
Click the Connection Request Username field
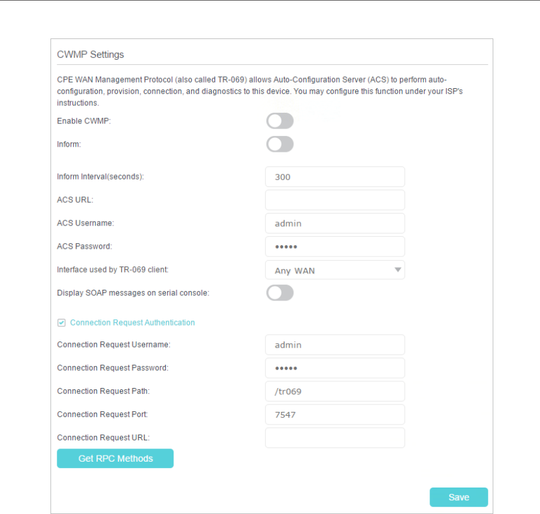tap(334, 345)
